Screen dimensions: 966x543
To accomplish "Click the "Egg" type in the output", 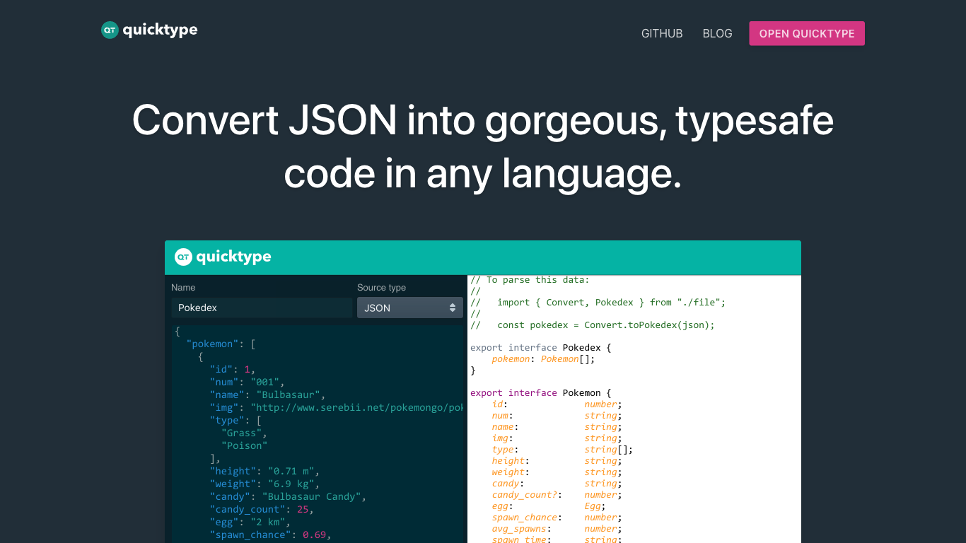I will [593, 506].
